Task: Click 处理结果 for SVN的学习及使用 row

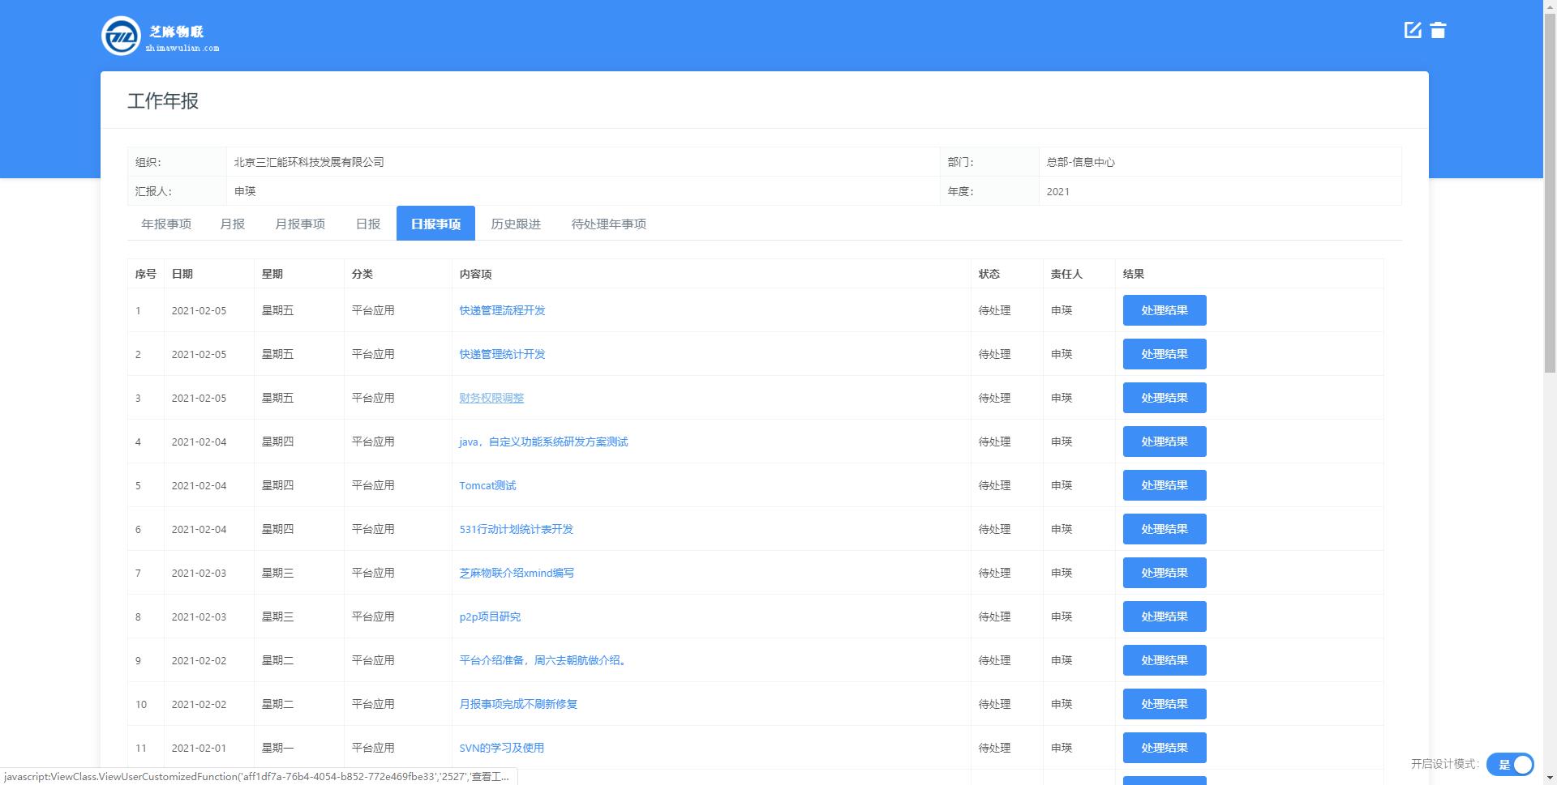Action: (x=1165, y=748)
